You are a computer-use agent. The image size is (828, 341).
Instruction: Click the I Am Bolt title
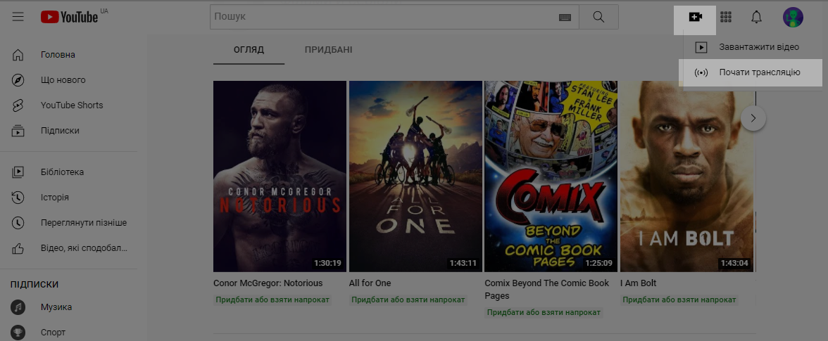click(x=639, y=283)
